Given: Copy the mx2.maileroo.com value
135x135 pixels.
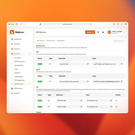Looking at the screenshot, I should tap(111, 107).
